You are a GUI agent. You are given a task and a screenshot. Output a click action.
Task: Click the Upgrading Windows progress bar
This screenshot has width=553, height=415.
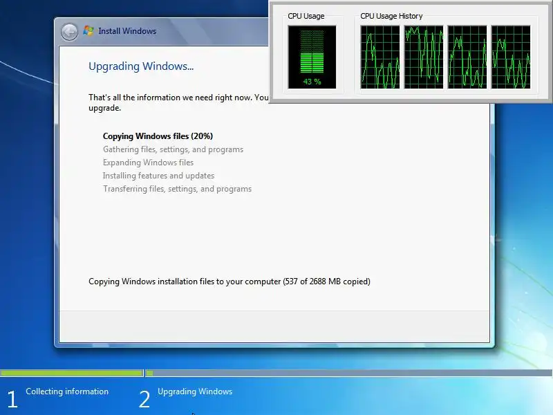tap(349, 373)
